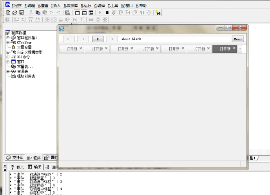Viewport: 270px width, 195px height.
Task: Click the Stop execution square icon
Action: click(107, 13)
